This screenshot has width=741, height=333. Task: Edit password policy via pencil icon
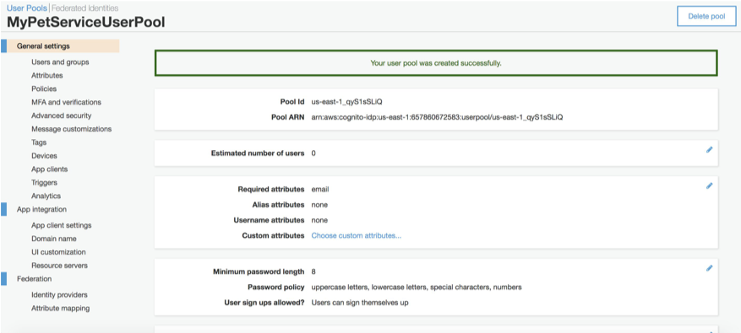709,268
